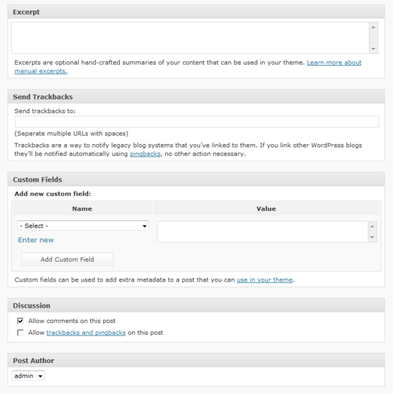This screenshot has width=393, height=394.
Task: Click the Enter new link
Action: coord(36,240)
